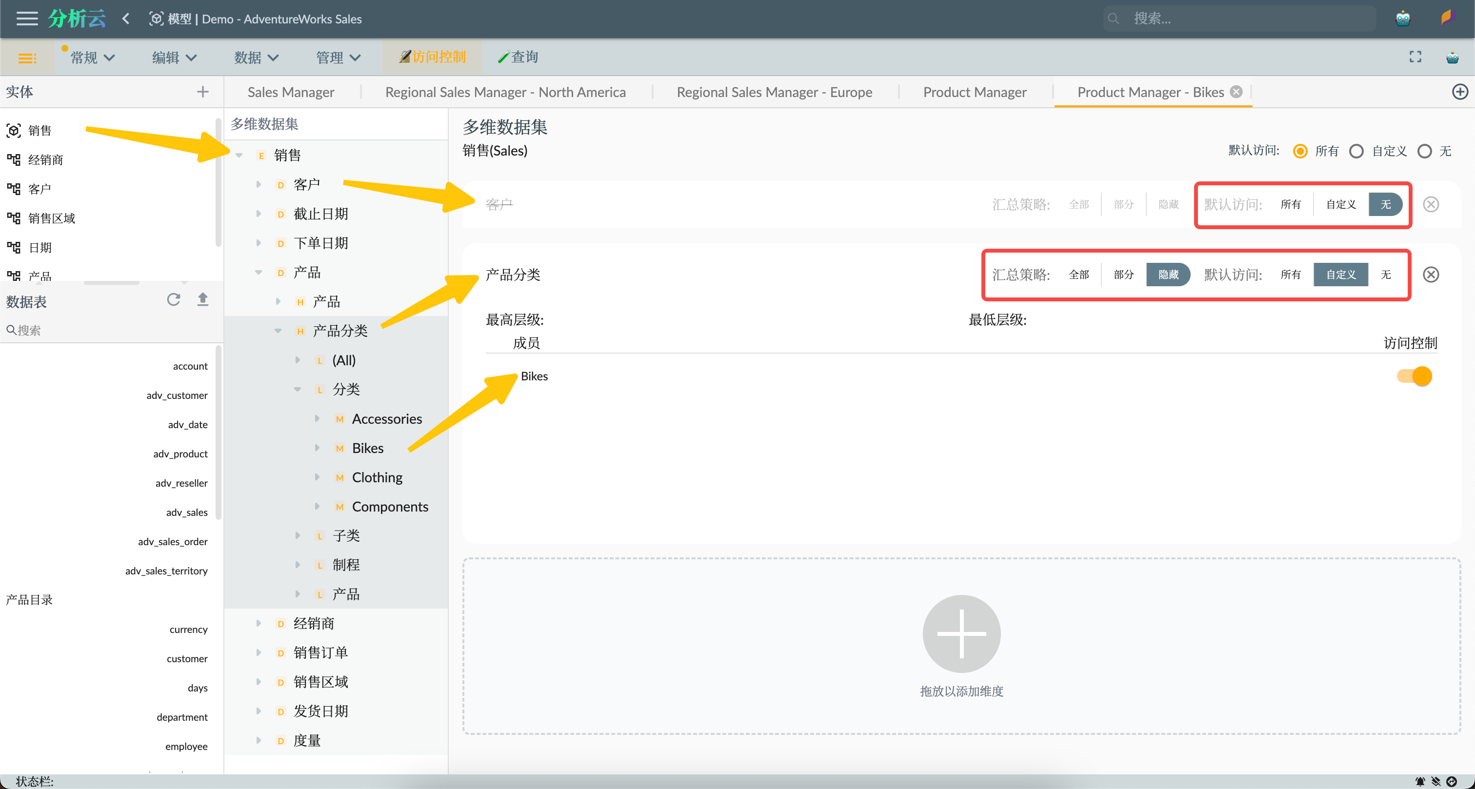Select 无 default access radio button
The width and height of the screenshot is (1475, 789).
point(1425,151)
